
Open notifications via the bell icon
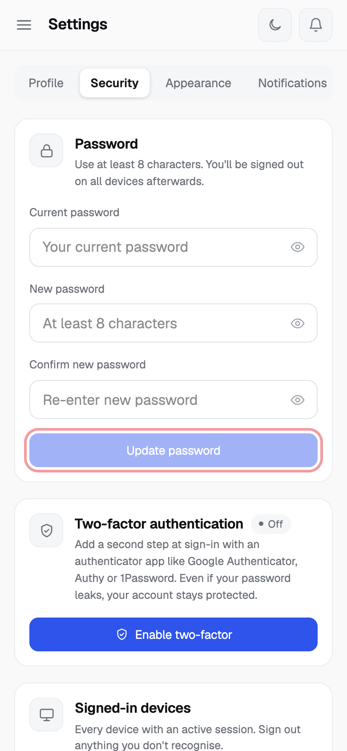(x=316, y=25)
